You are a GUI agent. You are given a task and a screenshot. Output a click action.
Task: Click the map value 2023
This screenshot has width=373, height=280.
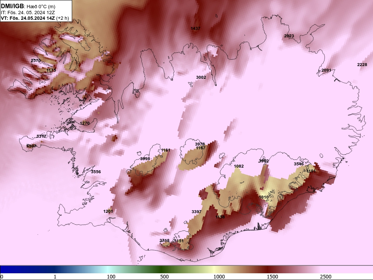pos(289,36)
